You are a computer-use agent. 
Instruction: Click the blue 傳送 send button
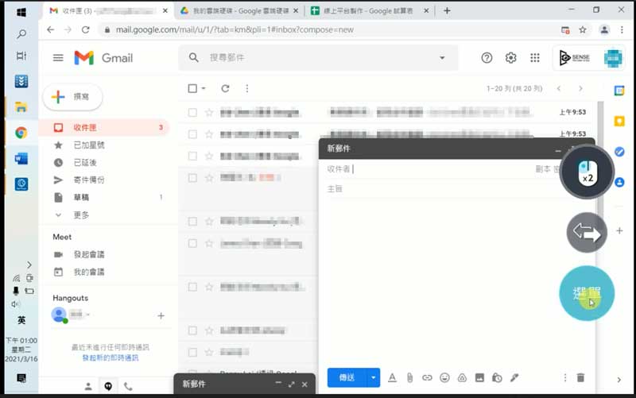[347, 378]
